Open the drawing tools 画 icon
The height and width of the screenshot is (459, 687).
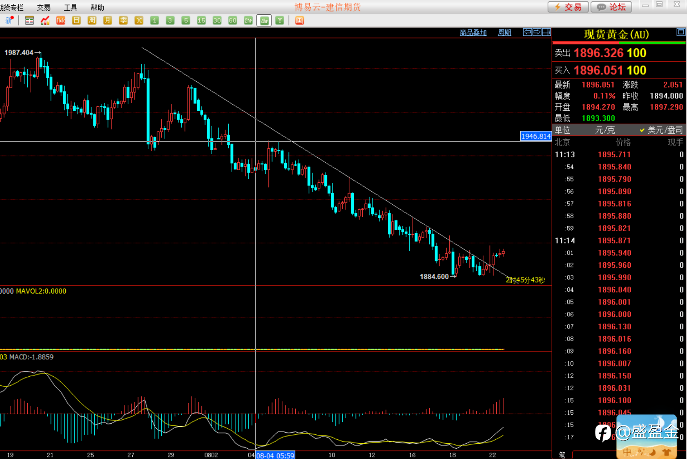click(300, 21)
